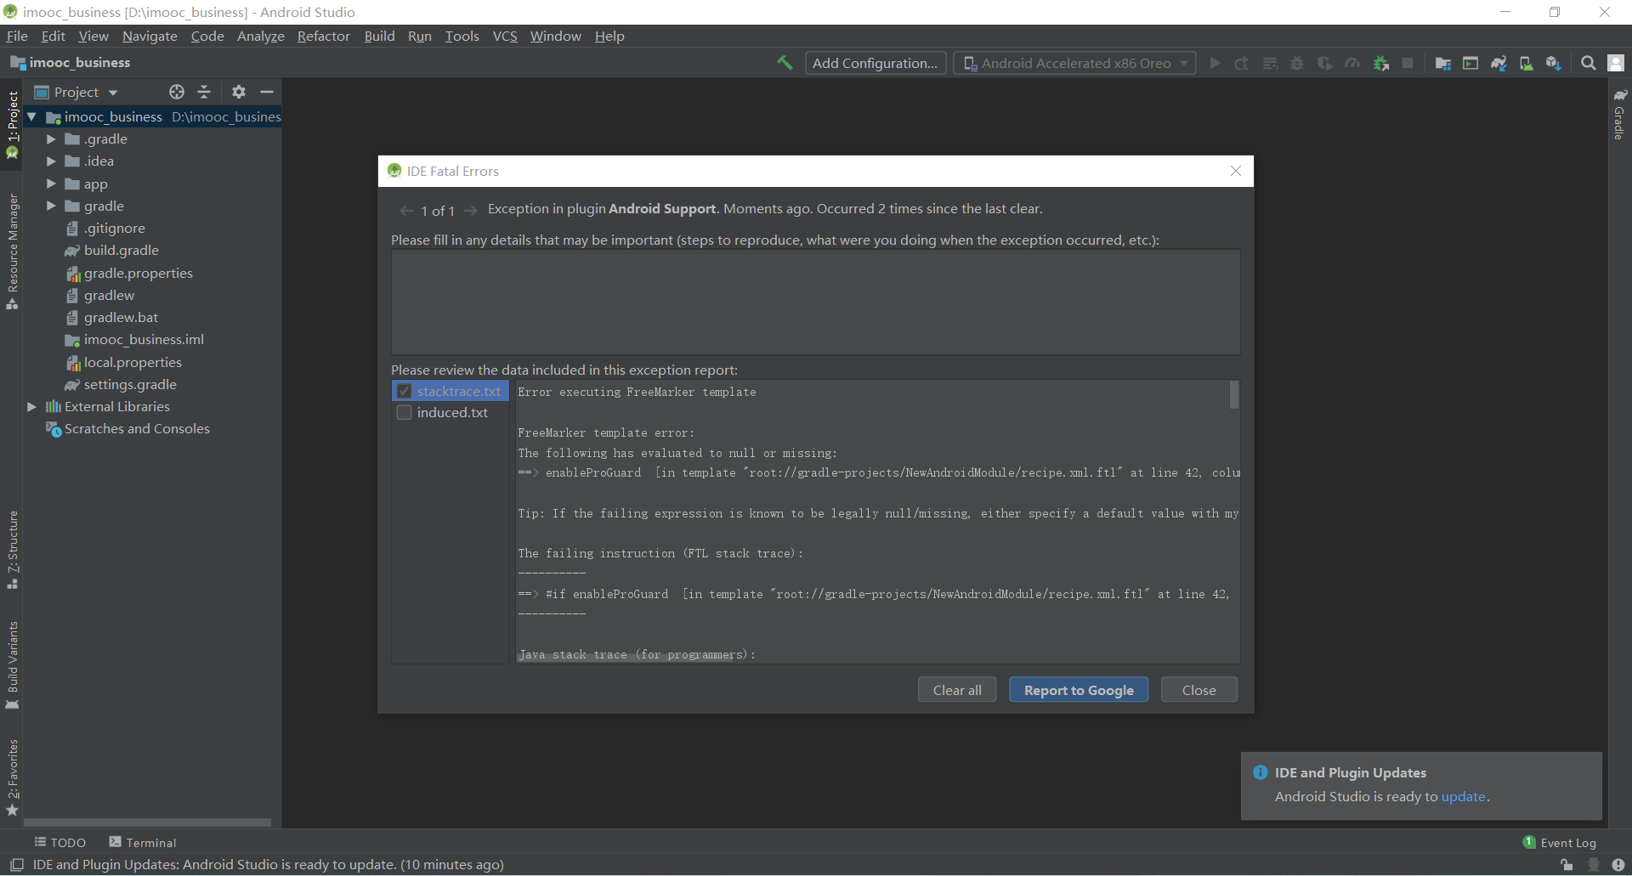Open the Gradle side tool window

click(x=1620, y=115)
